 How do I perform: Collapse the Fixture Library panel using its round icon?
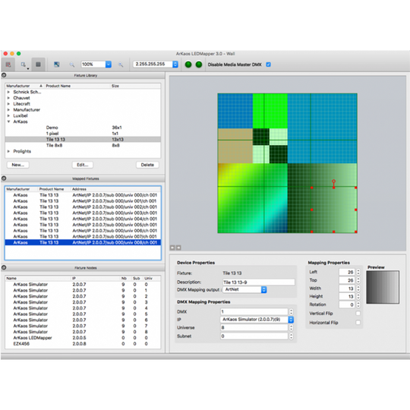4,75
